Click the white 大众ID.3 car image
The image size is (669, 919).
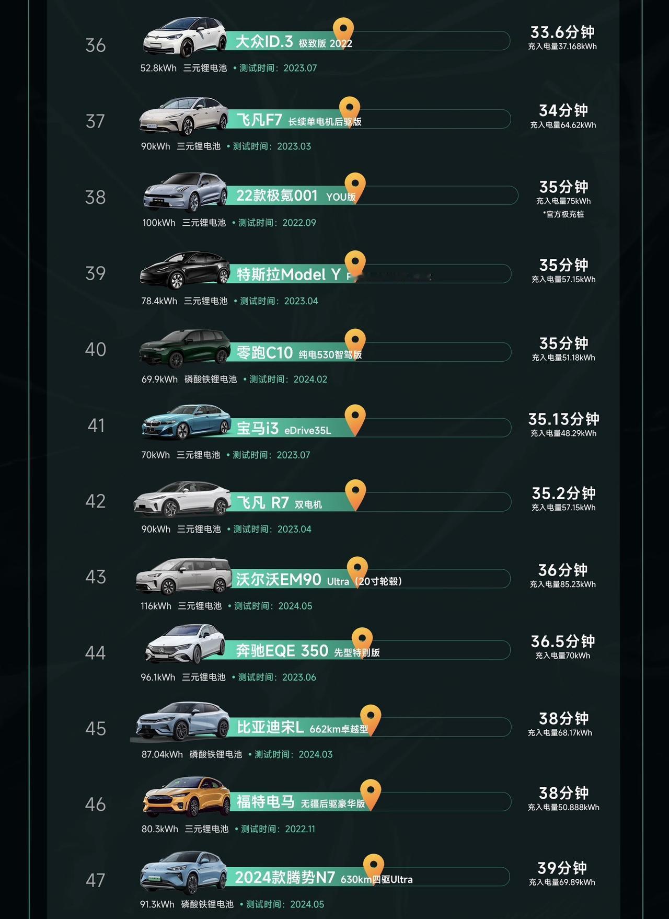point(186,37)
